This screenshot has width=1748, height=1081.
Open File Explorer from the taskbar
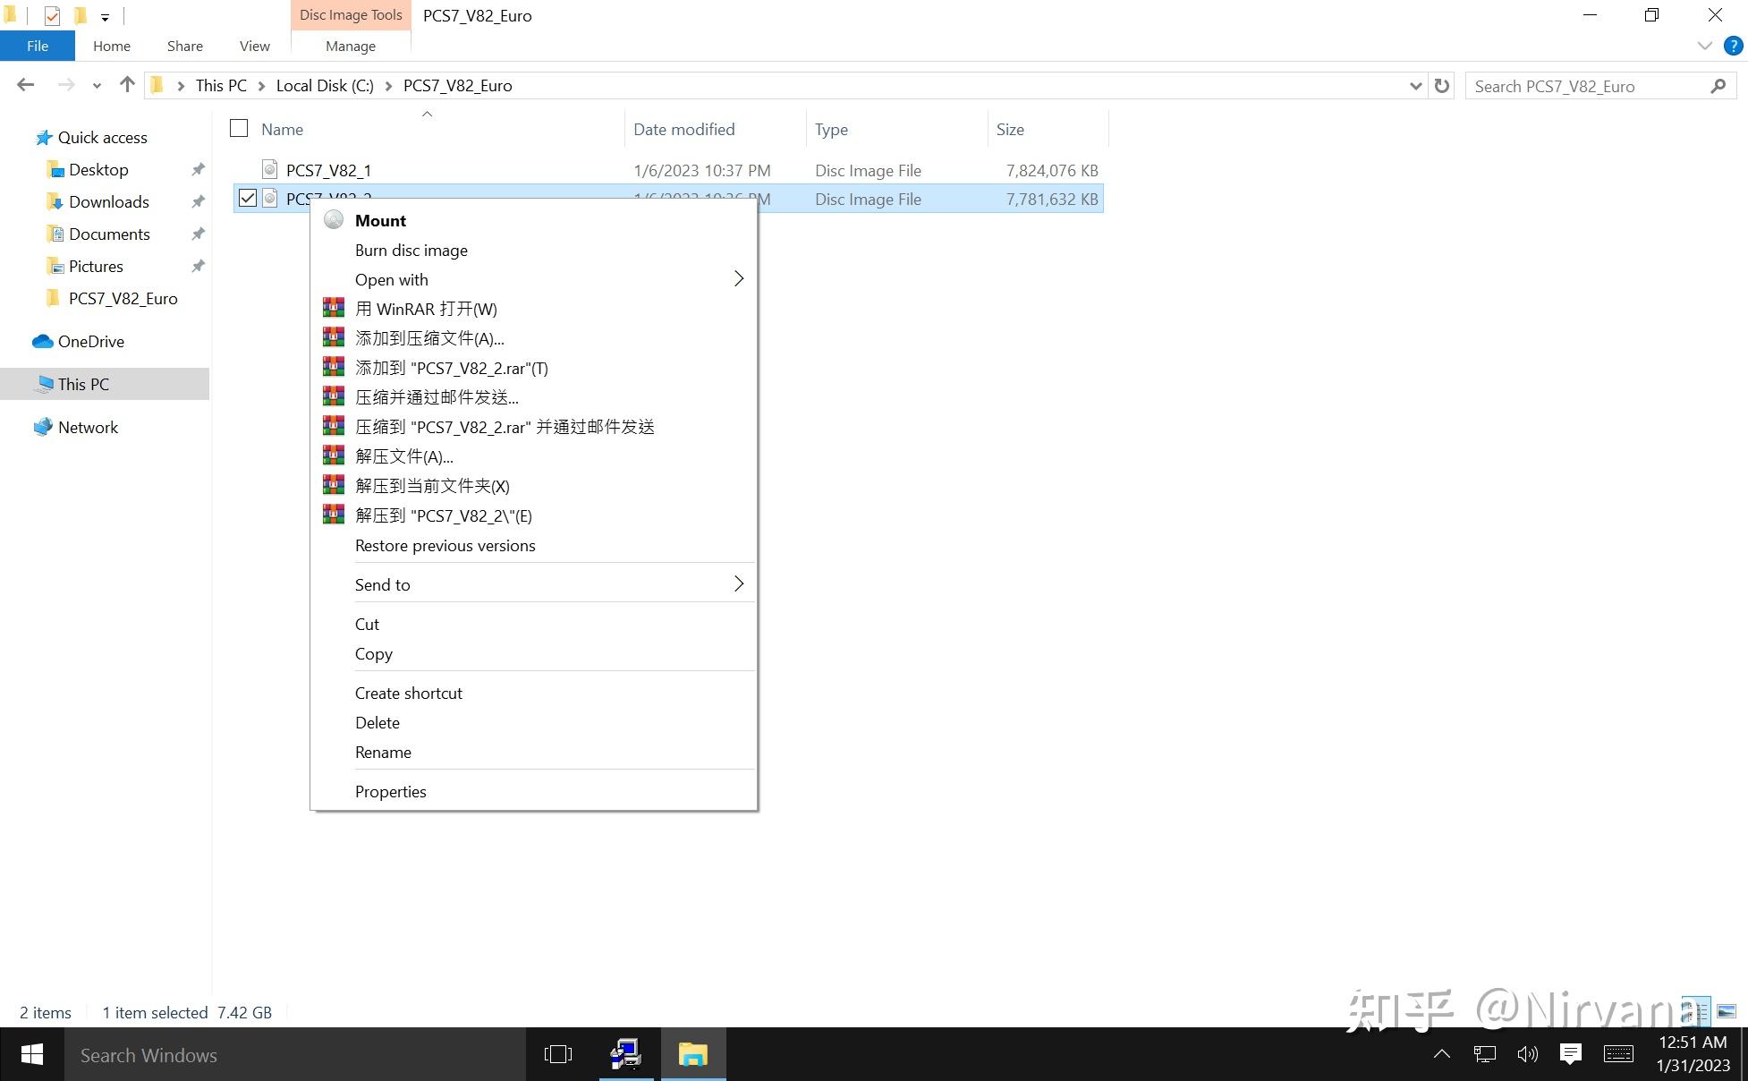coord(693,1054)
